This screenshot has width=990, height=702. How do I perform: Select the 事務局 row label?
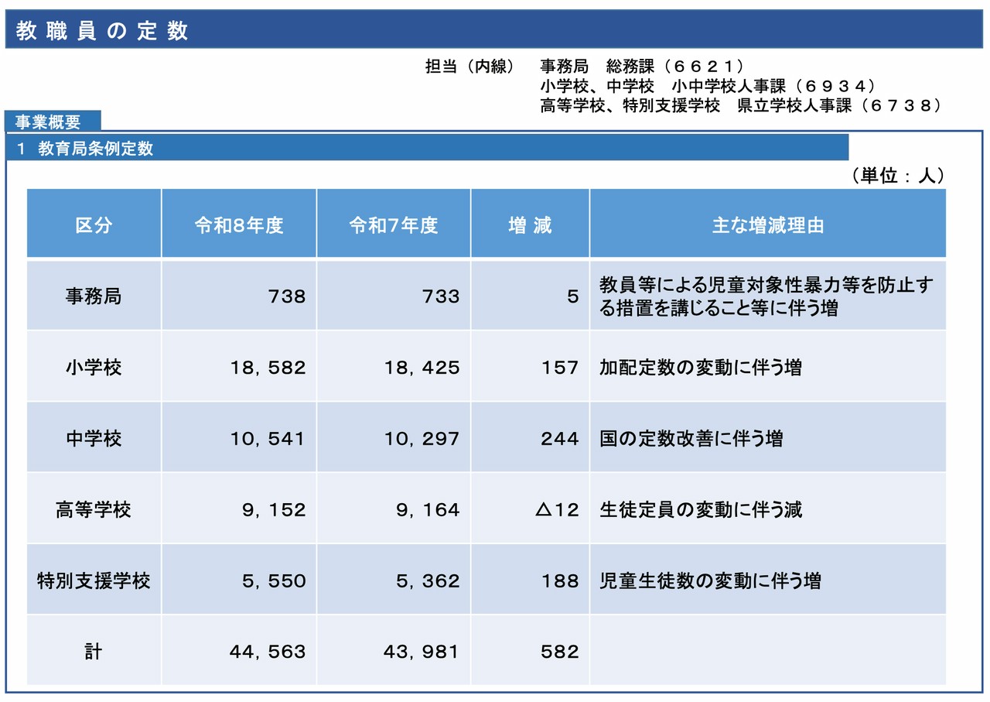94,296
